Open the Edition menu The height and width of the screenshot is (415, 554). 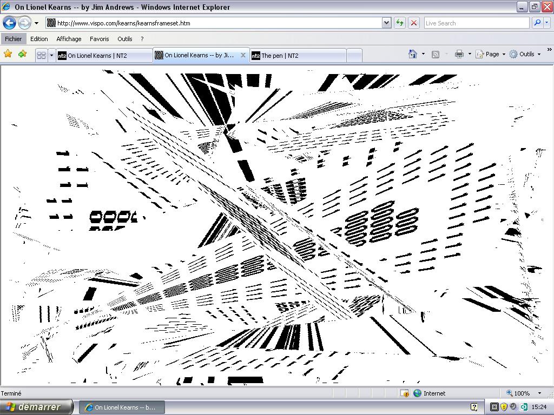(39, 39)
